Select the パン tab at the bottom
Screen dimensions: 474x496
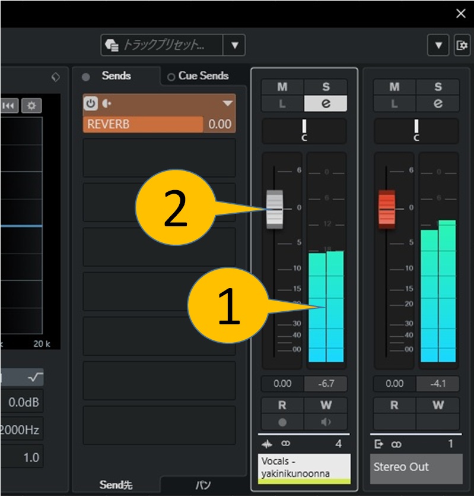click(x=203, y=485)
